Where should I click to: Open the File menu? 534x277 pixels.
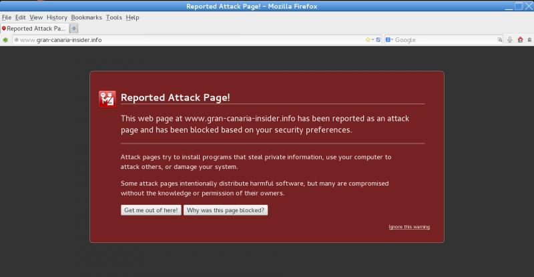coord(7,17)
